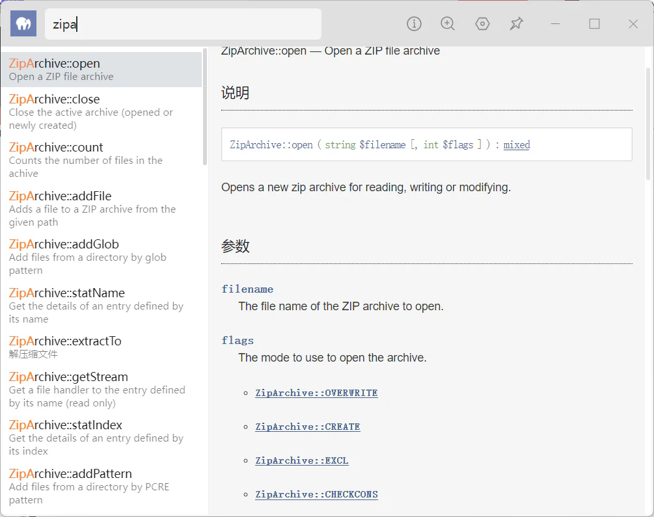Close the documentation window
The image size is (654, 517).
[x=633, y=24]
